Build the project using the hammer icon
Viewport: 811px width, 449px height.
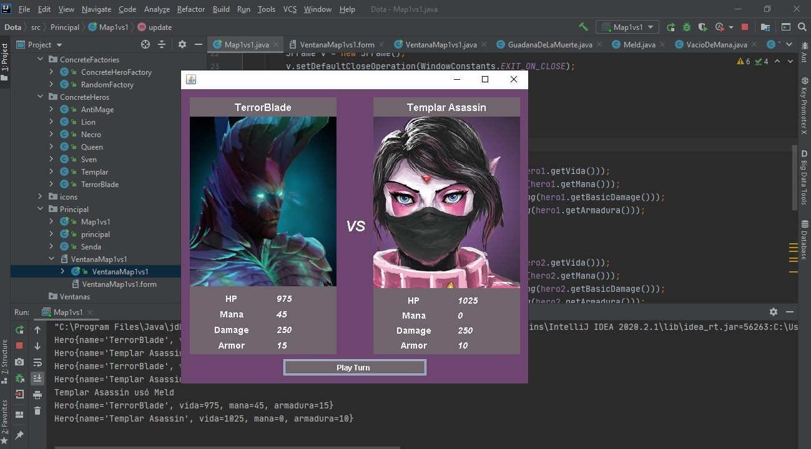click(583, 27)
